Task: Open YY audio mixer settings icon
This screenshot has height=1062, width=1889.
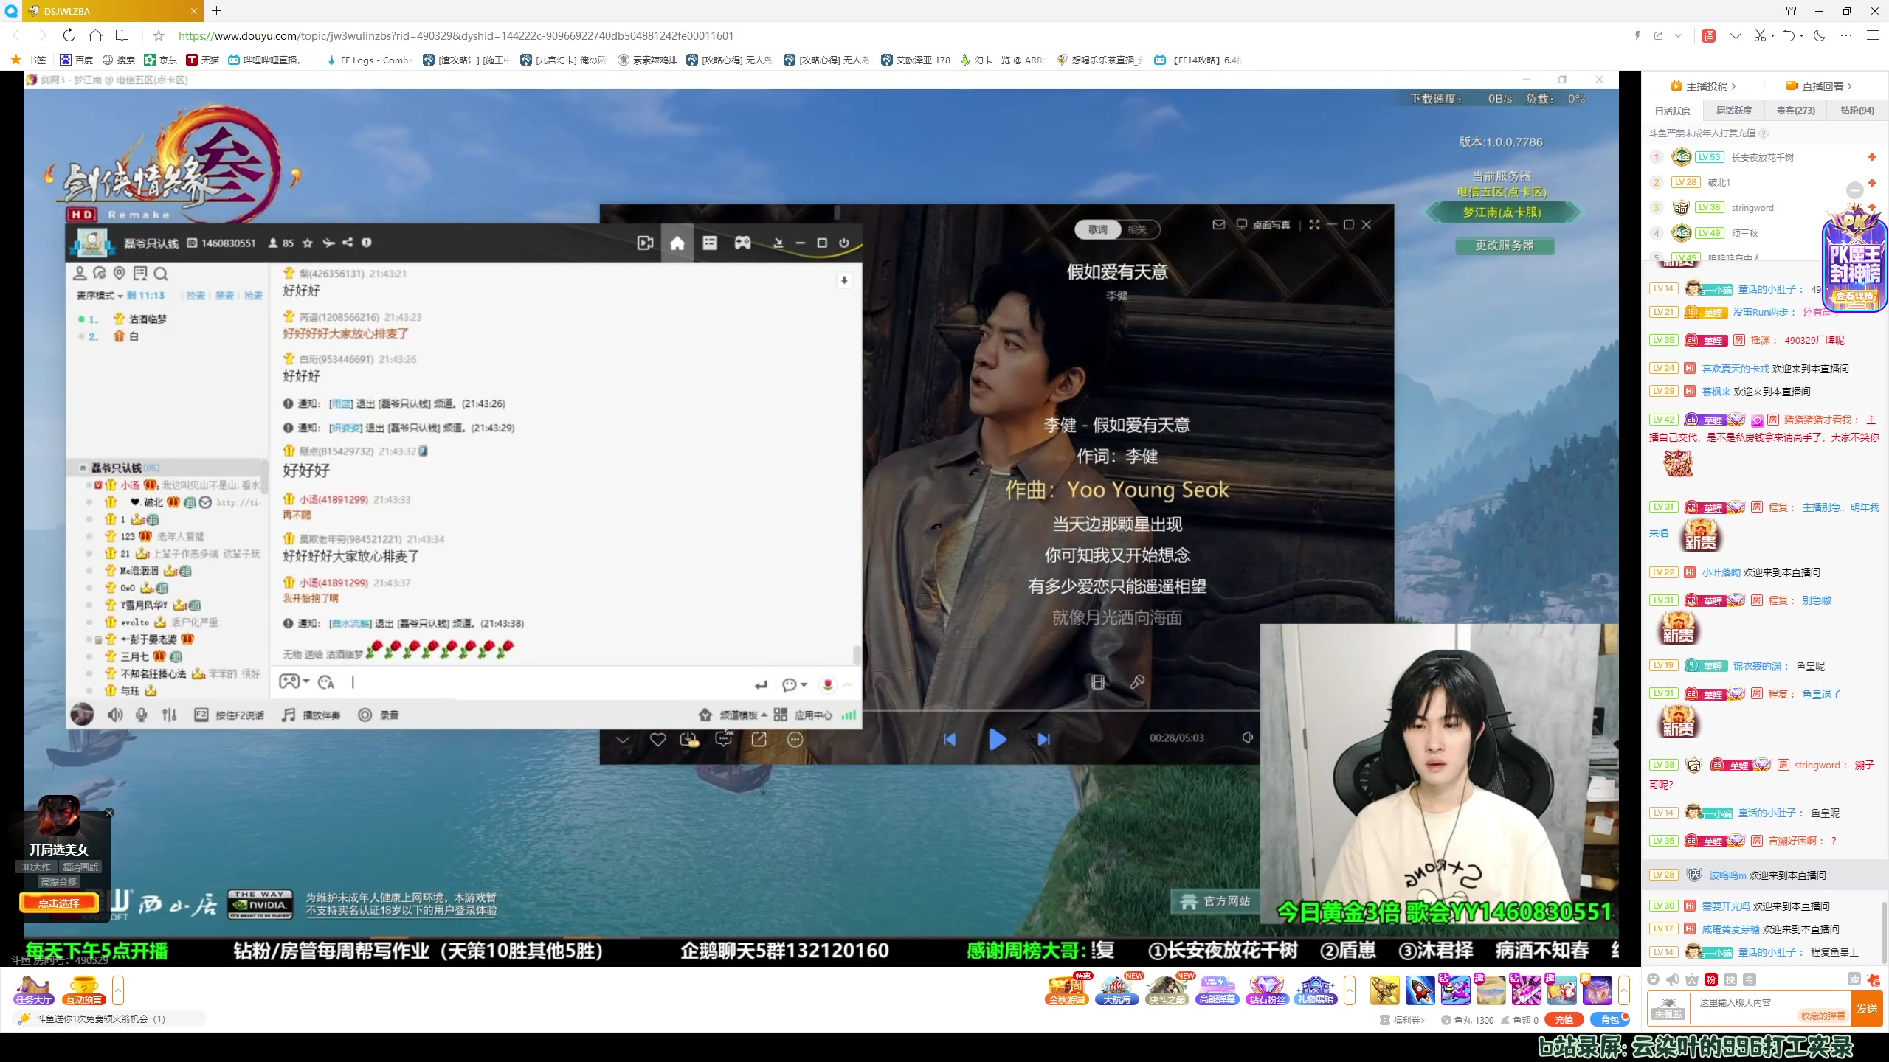Action: click(170, 715)
